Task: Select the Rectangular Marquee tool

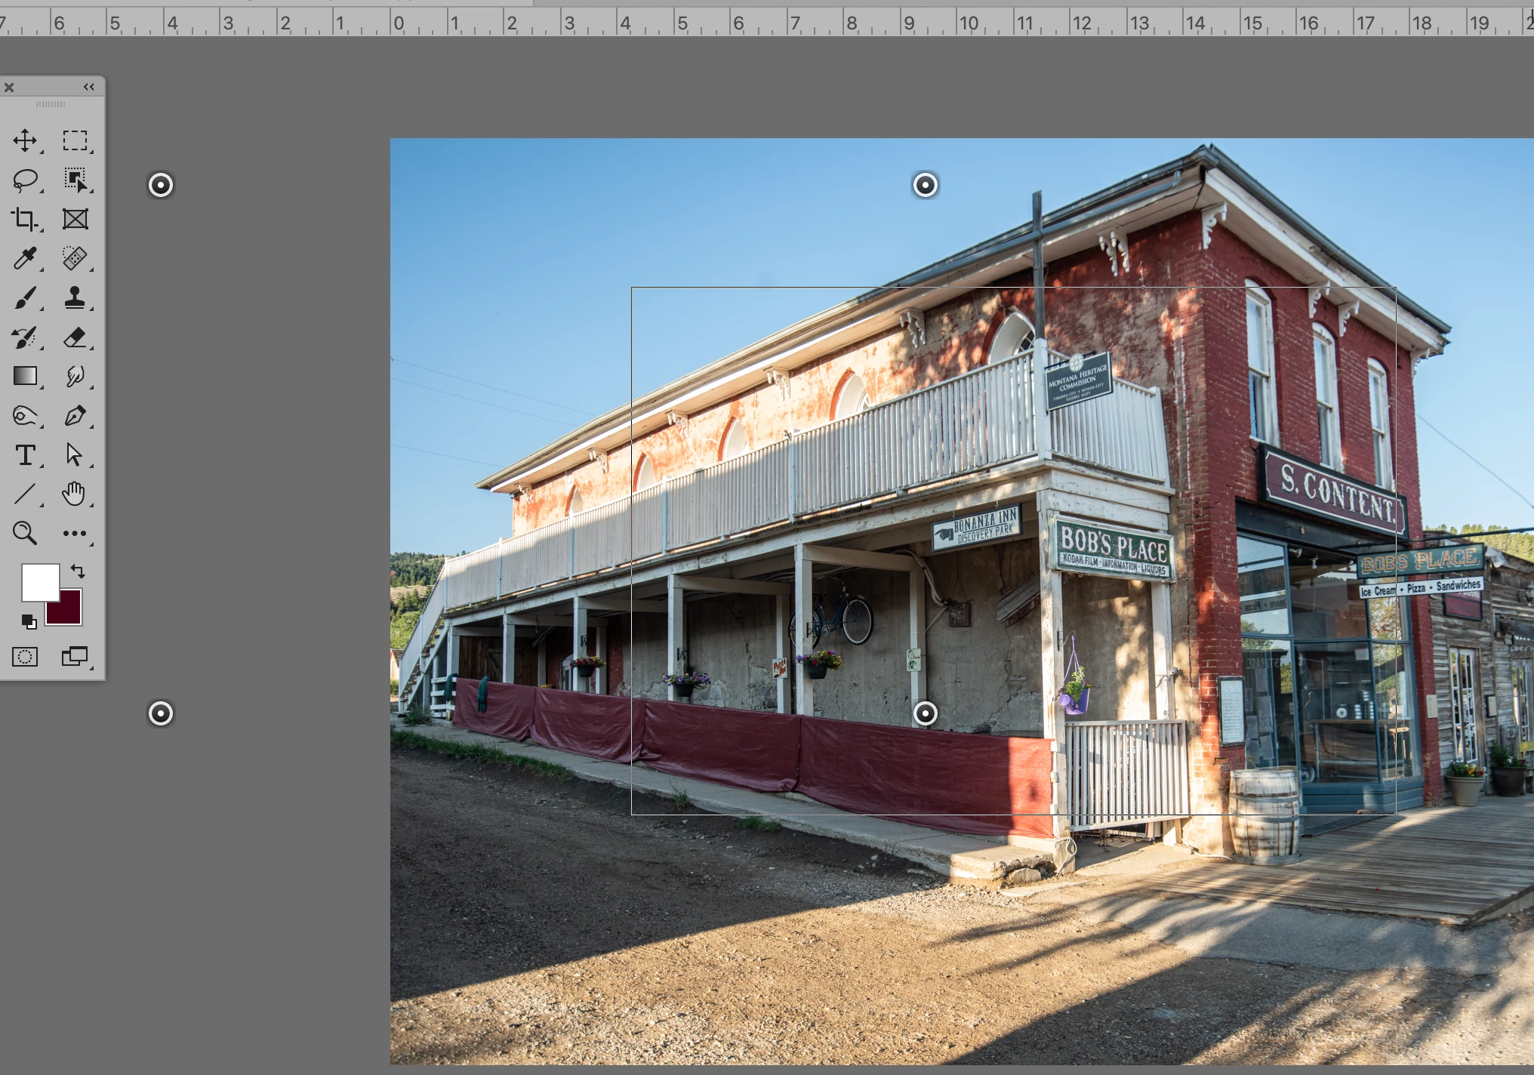Action: coord(75,140)
